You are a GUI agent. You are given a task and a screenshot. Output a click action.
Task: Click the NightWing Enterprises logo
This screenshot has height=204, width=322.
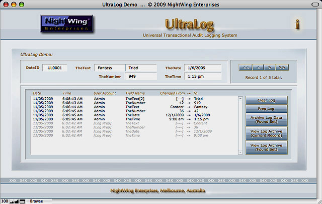[67, 24]
